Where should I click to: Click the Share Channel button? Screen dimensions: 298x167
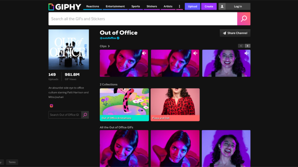point(235,33)
